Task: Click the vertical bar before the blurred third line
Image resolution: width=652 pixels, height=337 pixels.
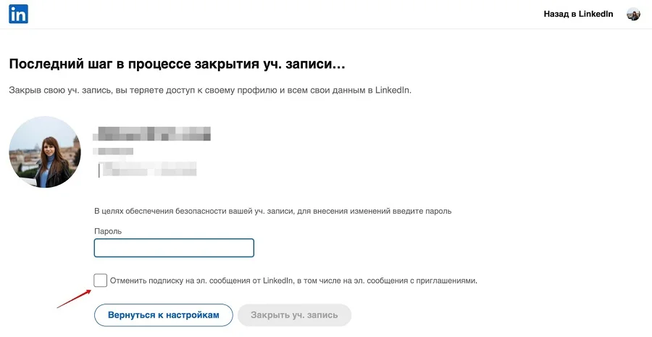Action: click(98, 169)
